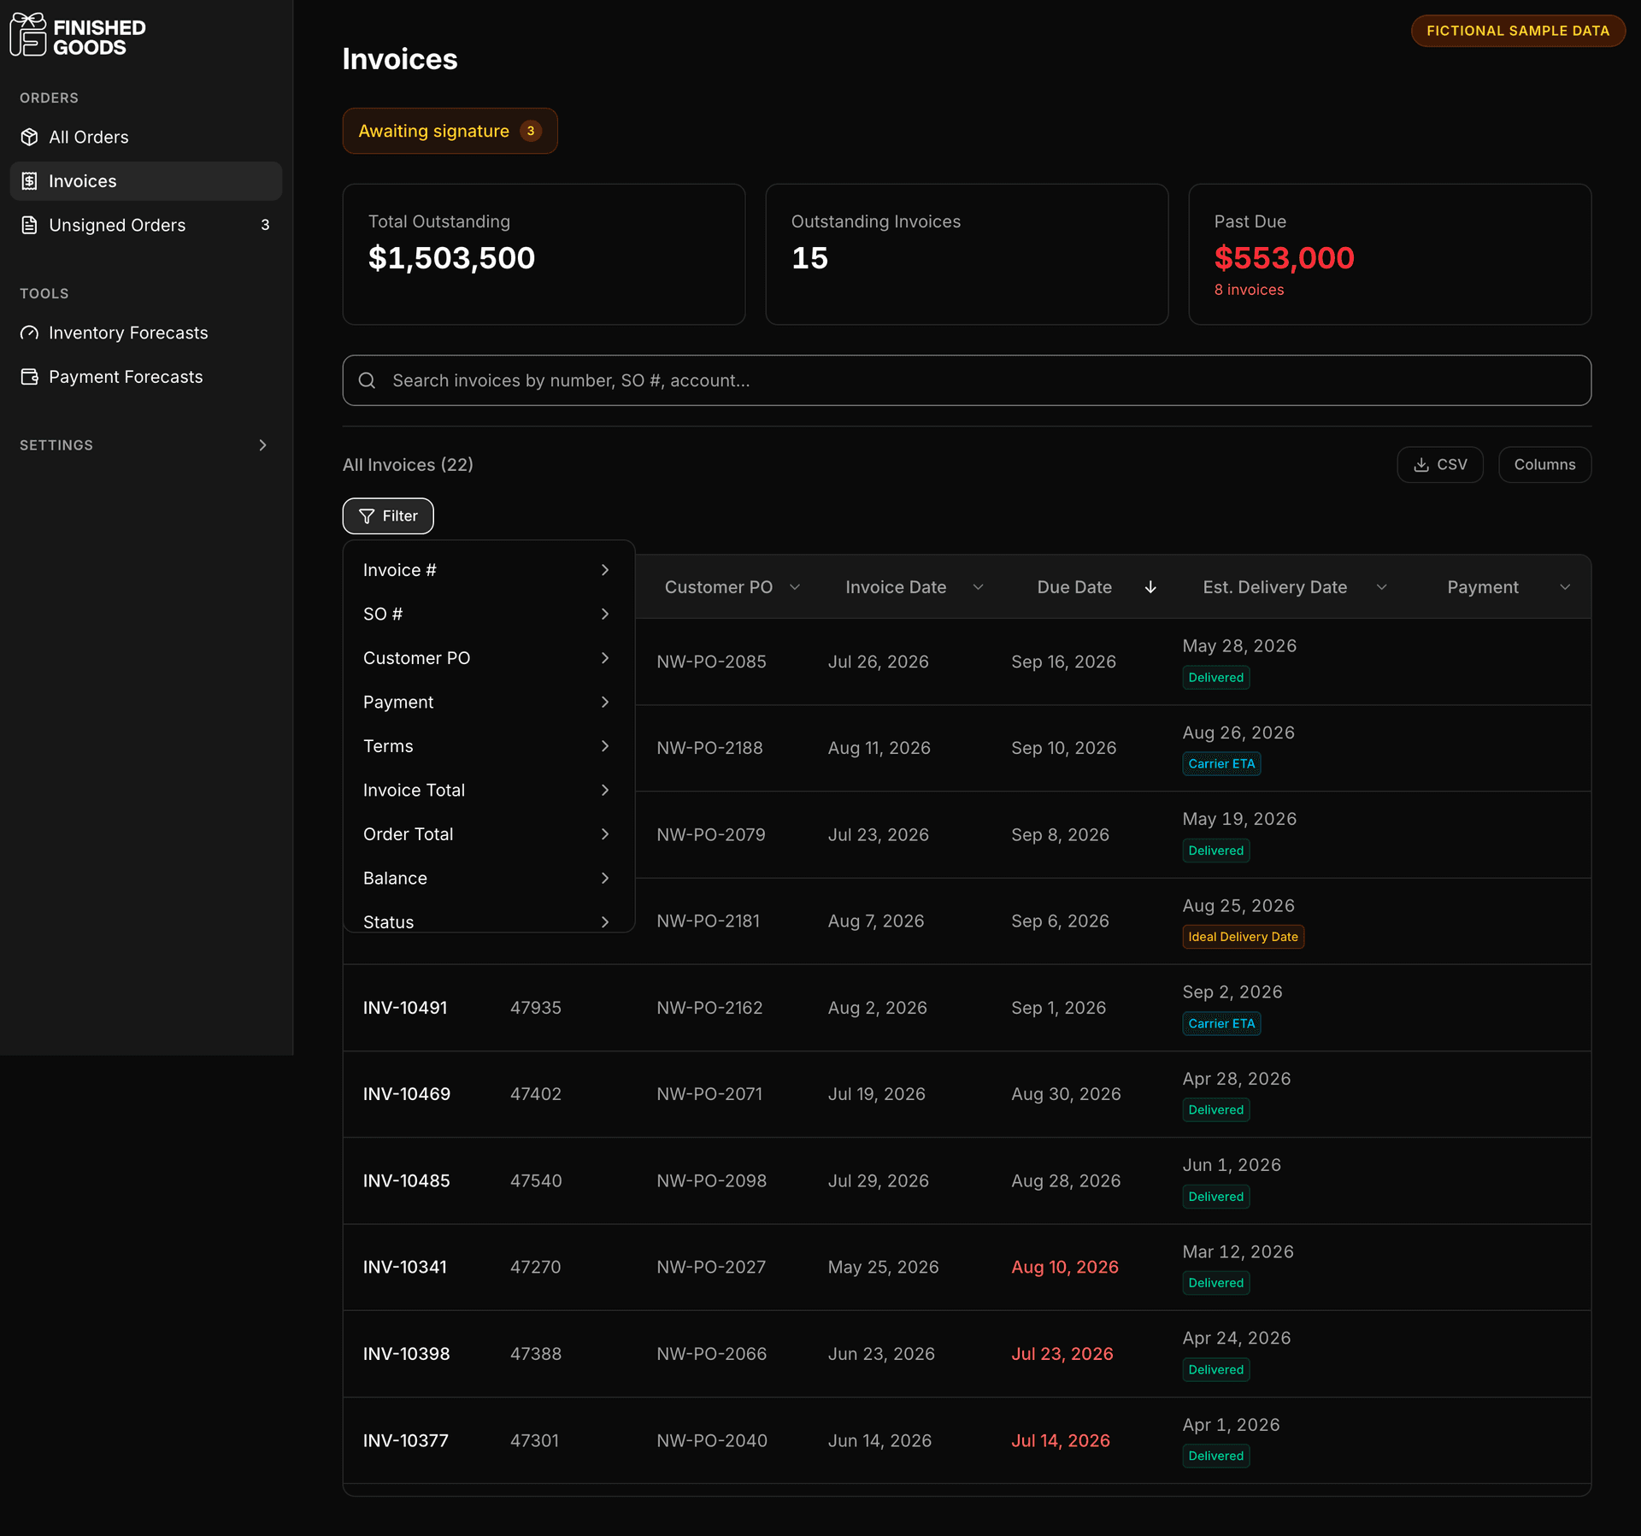Expand the Balance filter submenu arrow
Image resolution: width=1641 pixels, height=1536 pixels.
605,878
